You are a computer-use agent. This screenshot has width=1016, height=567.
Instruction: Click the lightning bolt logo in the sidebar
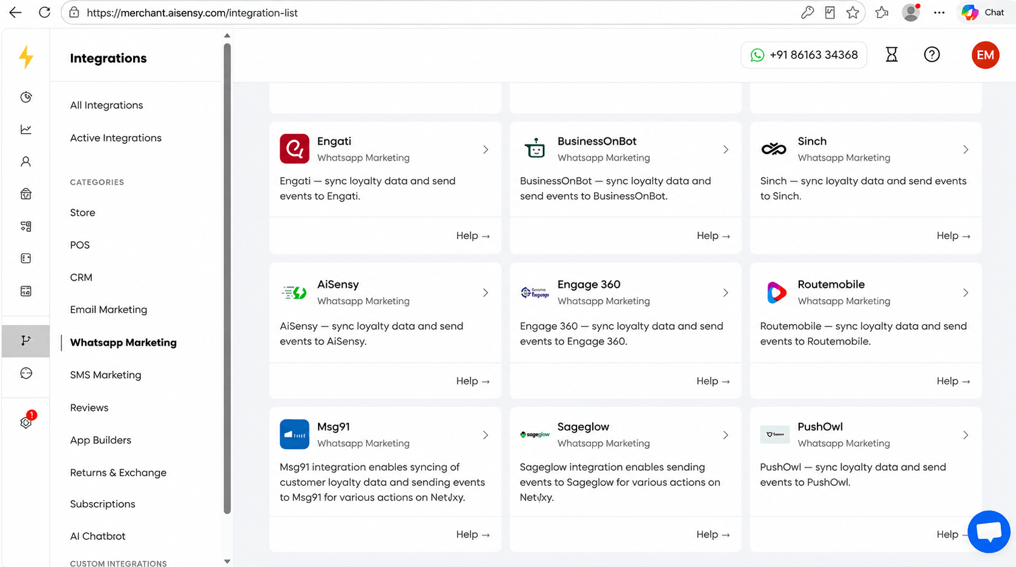click(26, 57)
